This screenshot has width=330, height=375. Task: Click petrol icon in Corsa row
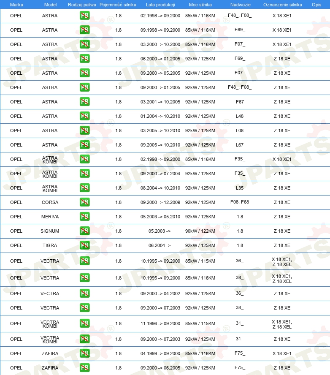click(84, 202)
